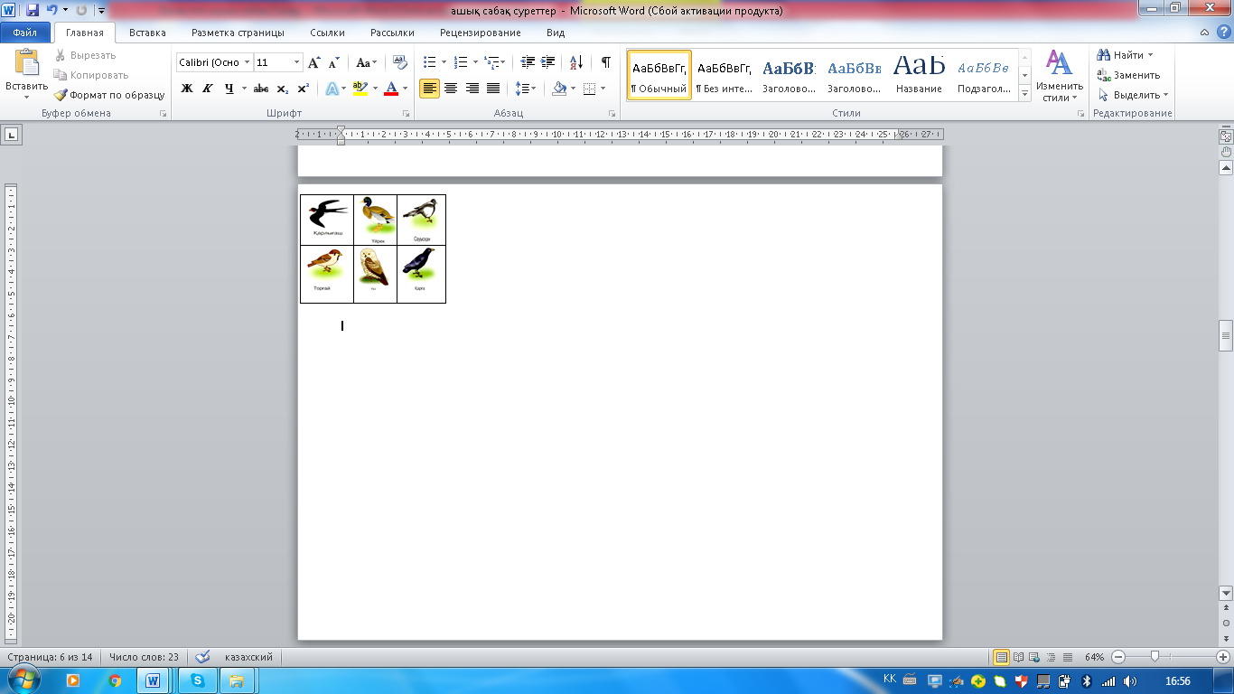Apply the yellow text highlight color

coord(360,89)
